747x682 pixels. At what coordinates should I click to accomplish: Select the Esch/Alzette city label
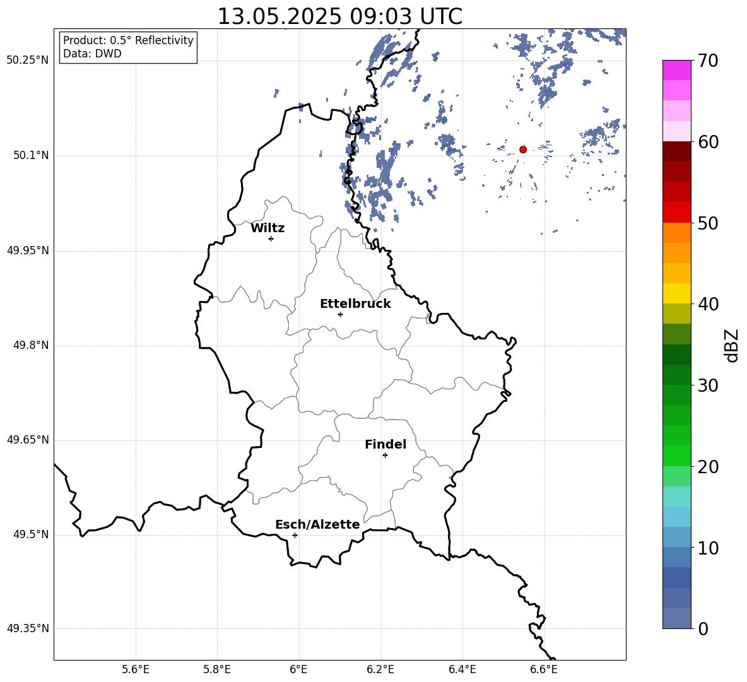pyautogui.click(x=317, y=524)
